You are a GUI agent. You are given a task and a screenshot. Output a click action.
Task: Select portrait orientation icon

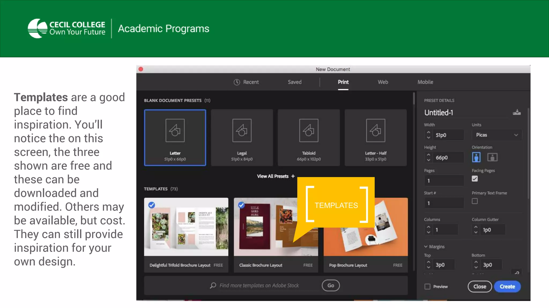coord(476,157)
